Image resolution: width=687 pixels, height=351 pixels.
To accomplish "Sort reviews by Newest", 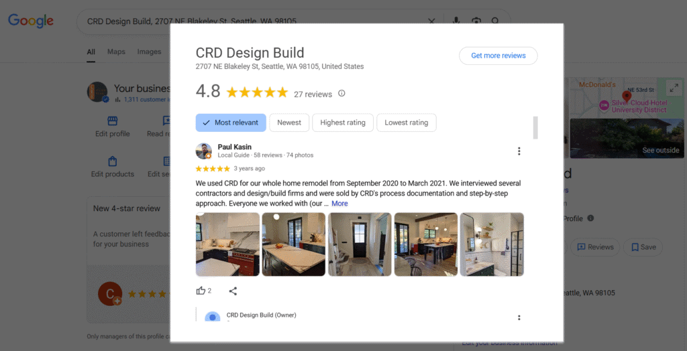I will pyautogui.click(x=289, y=123).
